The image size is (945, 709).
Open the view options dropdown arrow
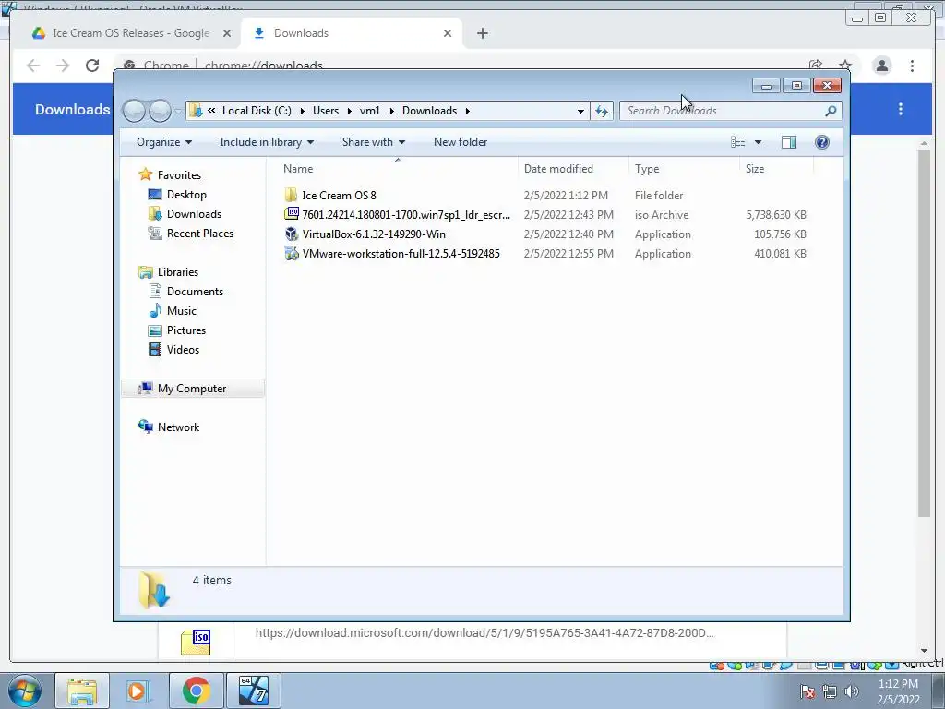(x=758, y=141)
